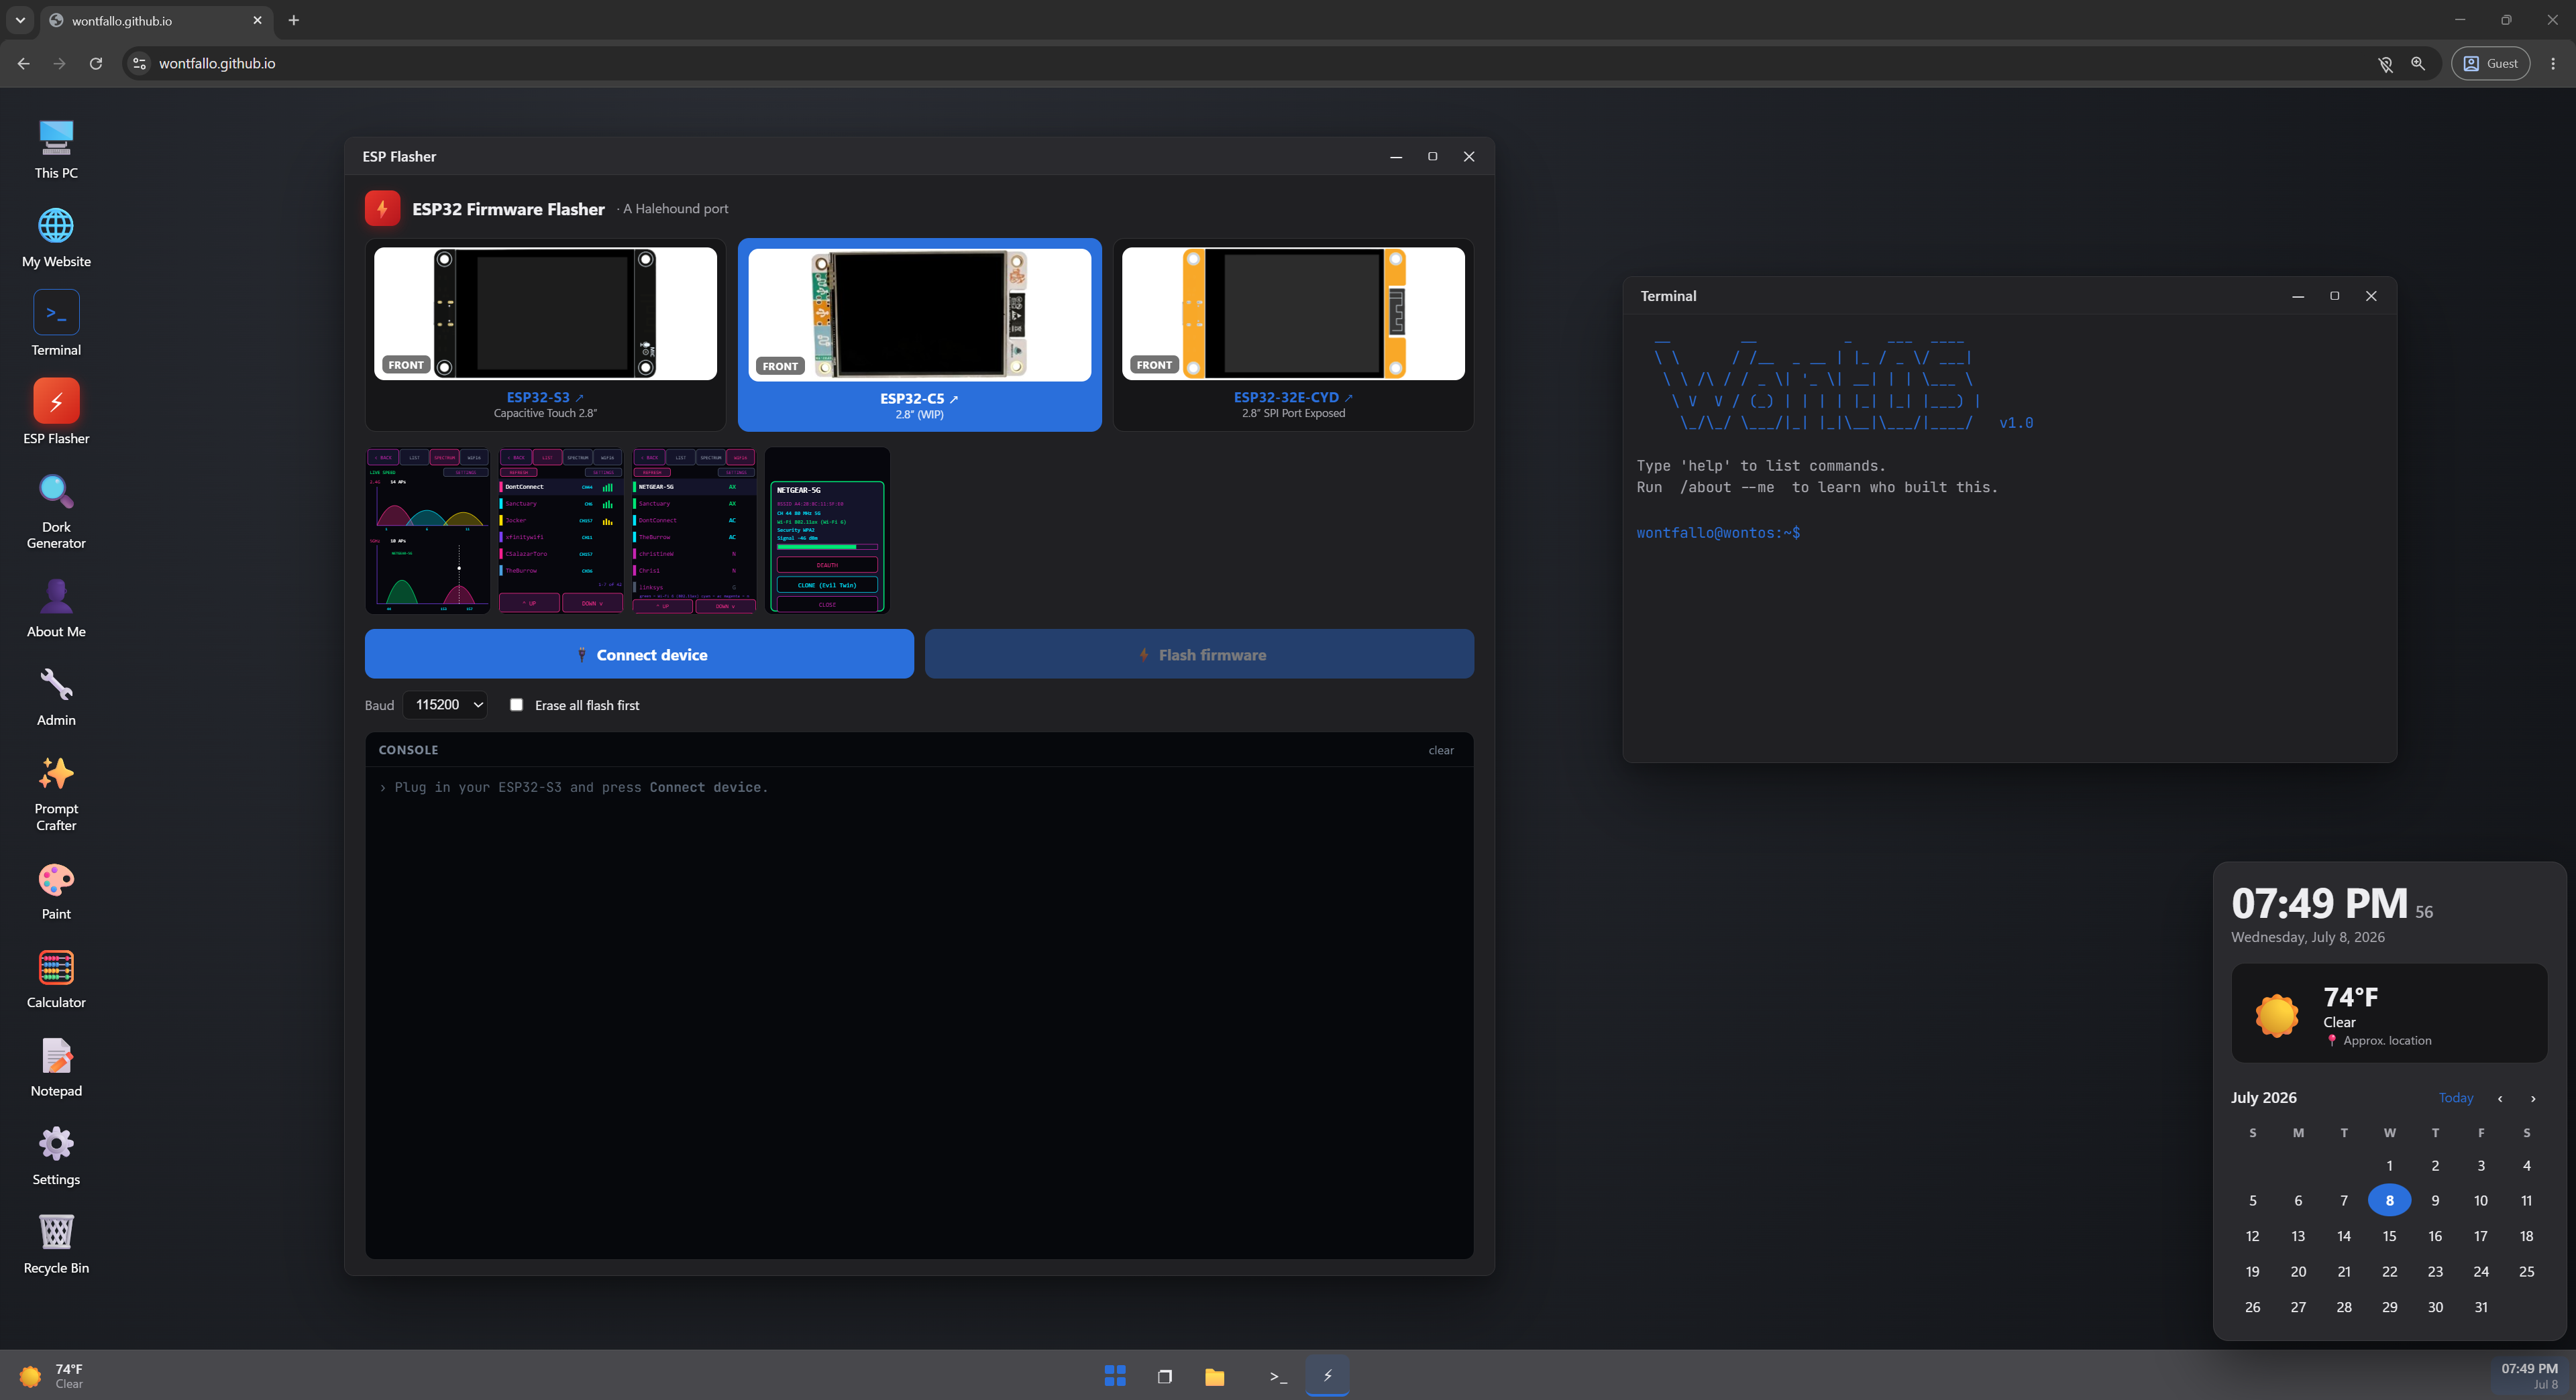Viewport: 2576px width, 1400px height.
Task: Select the ESP32-C5 board card
Action: click(919, 335)
